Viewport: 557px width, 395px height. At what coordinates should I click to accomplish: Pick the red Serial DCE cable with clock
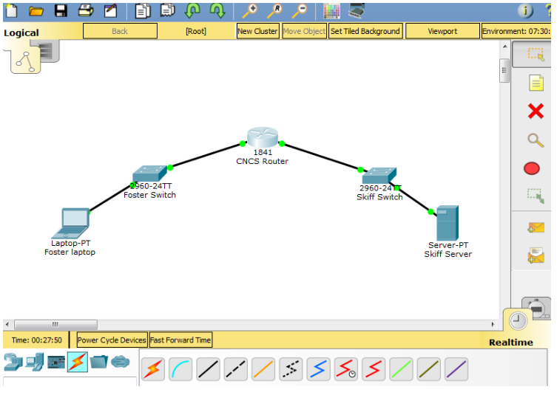(x=346, y=369)
